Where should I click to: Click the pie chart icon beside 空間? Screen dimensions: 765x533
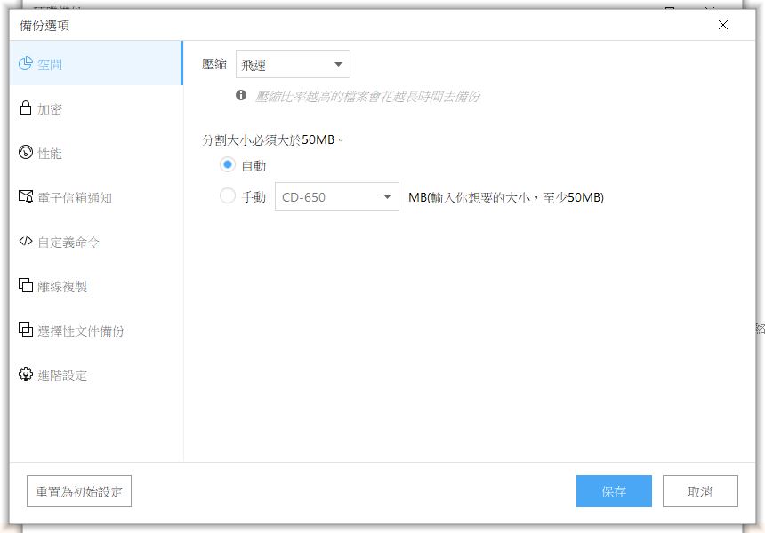click(26, 63)
